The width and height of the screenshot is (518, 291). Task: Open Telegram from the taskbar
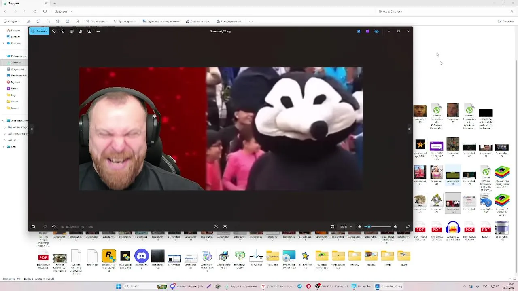coord(299,286)
